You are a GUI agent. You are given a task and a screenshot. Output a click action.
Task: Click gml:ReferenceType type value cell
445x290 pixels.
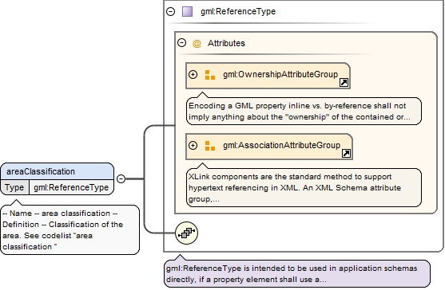[x=71, y=187]
